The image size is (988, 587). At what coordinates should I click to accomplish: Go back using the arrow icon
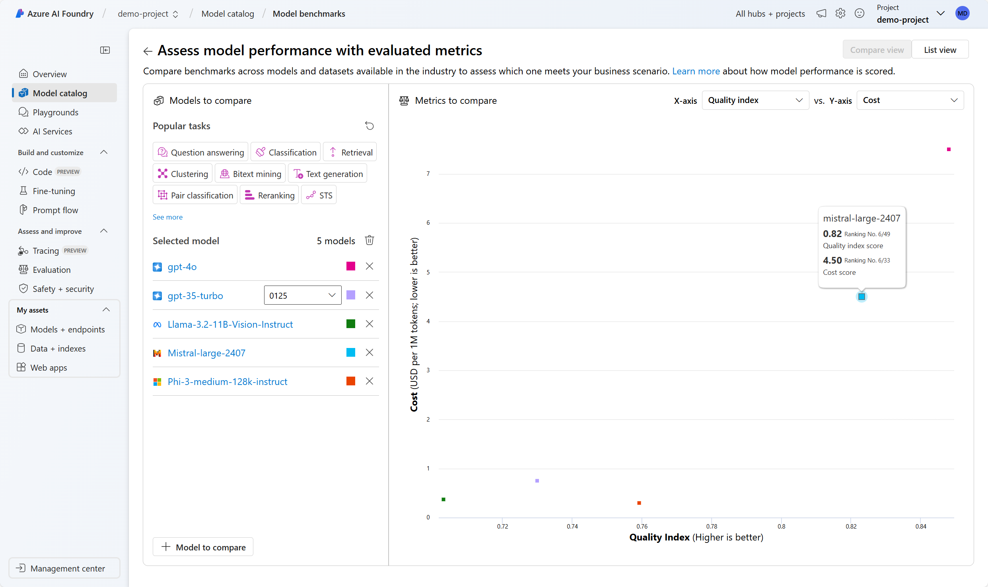[148, 51]
